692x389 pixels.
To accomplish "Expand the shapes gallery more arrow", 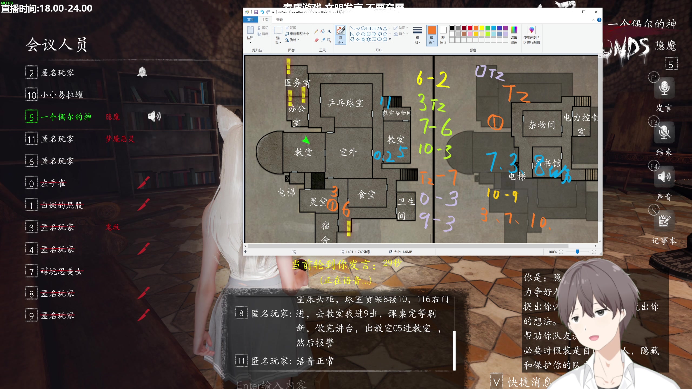I will pos(390,39).
